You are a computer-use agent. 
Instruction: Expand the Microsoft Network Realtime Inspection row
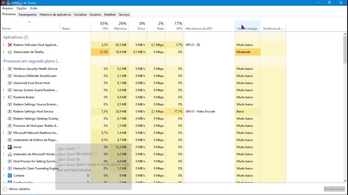pyautogui.click(x=4, y=133)
